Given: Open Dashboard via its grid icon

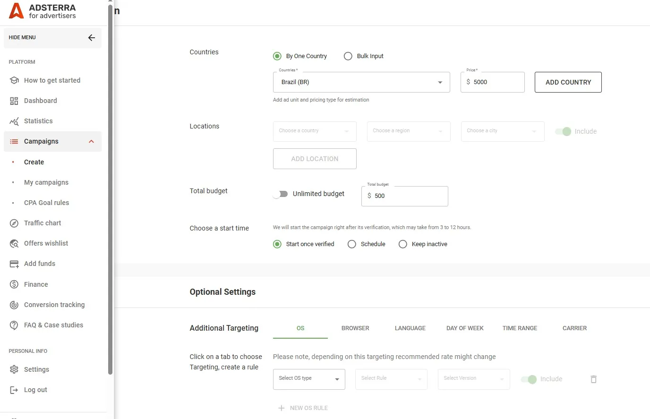Looking at the screenshot, I should (14, 101).
